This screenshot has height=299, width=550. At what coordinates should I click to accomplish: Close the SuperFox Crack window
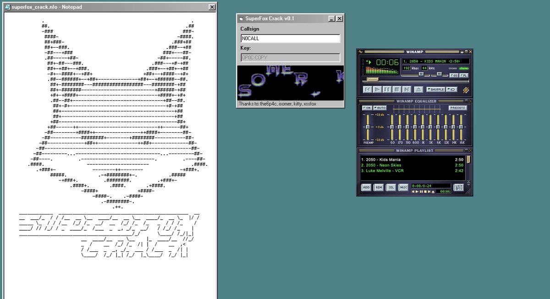point(340,19)
